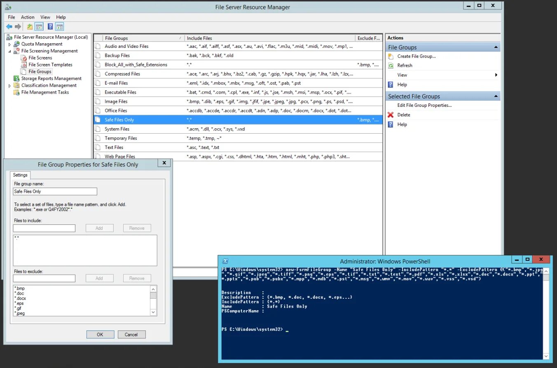Click OK in File Group Properties dialog
Screen dimensions: 557x368
coord(100,335)
